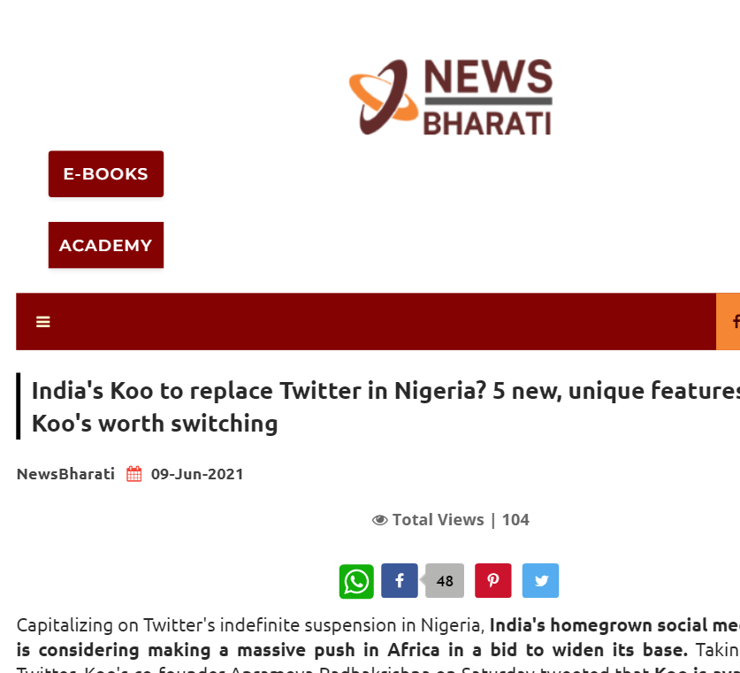
Task: Open the ACADEMY section
Action: (105, 245)
